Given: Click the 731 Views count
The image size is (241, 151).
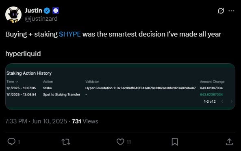Looking at the screenshot, I should point(85,121).
